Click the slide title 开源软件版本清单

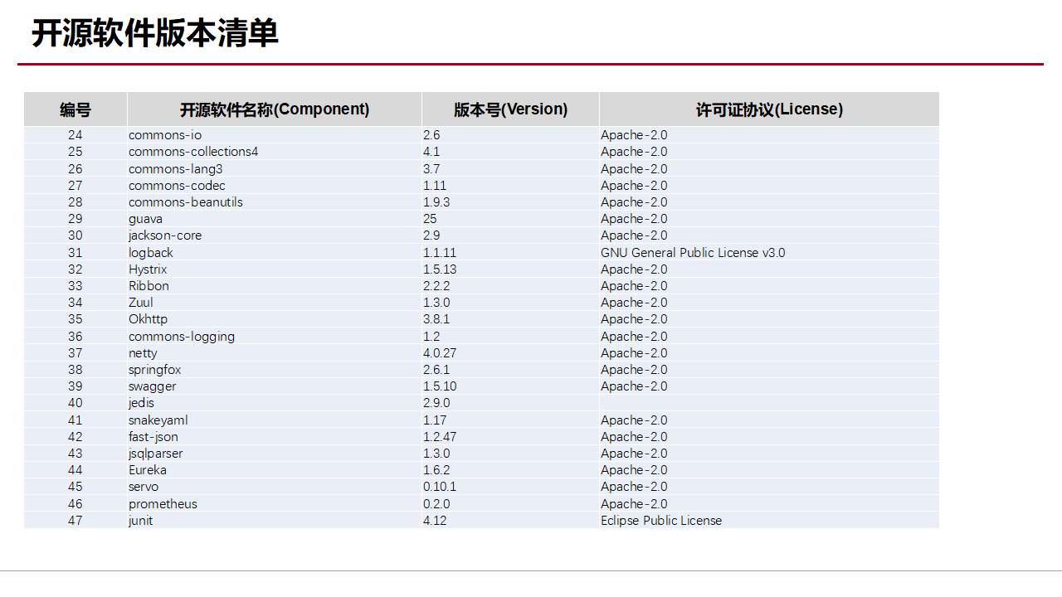[x=155, y=34]
